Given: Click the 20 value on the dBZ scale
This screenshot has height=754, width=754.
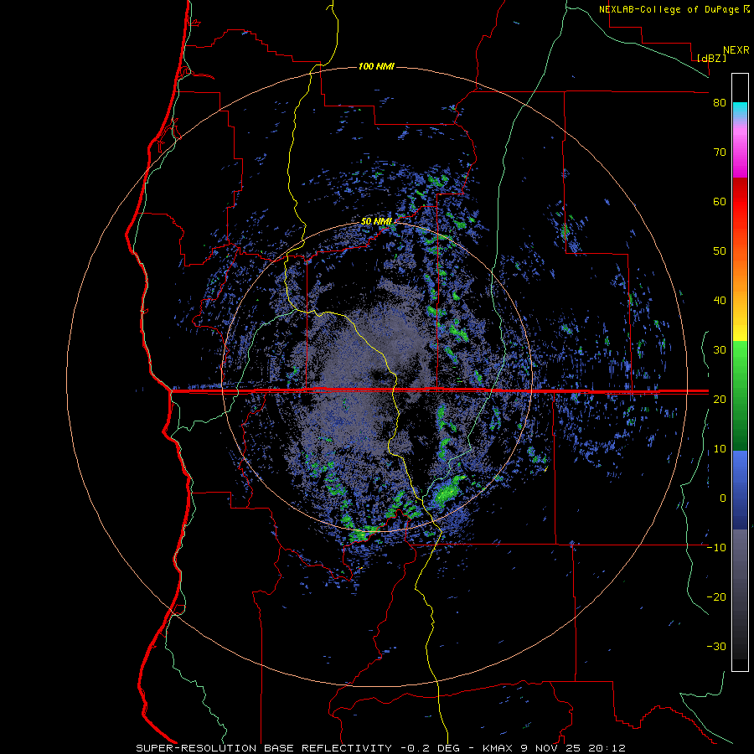Looking at the screenshot, I should click(720, 400).
